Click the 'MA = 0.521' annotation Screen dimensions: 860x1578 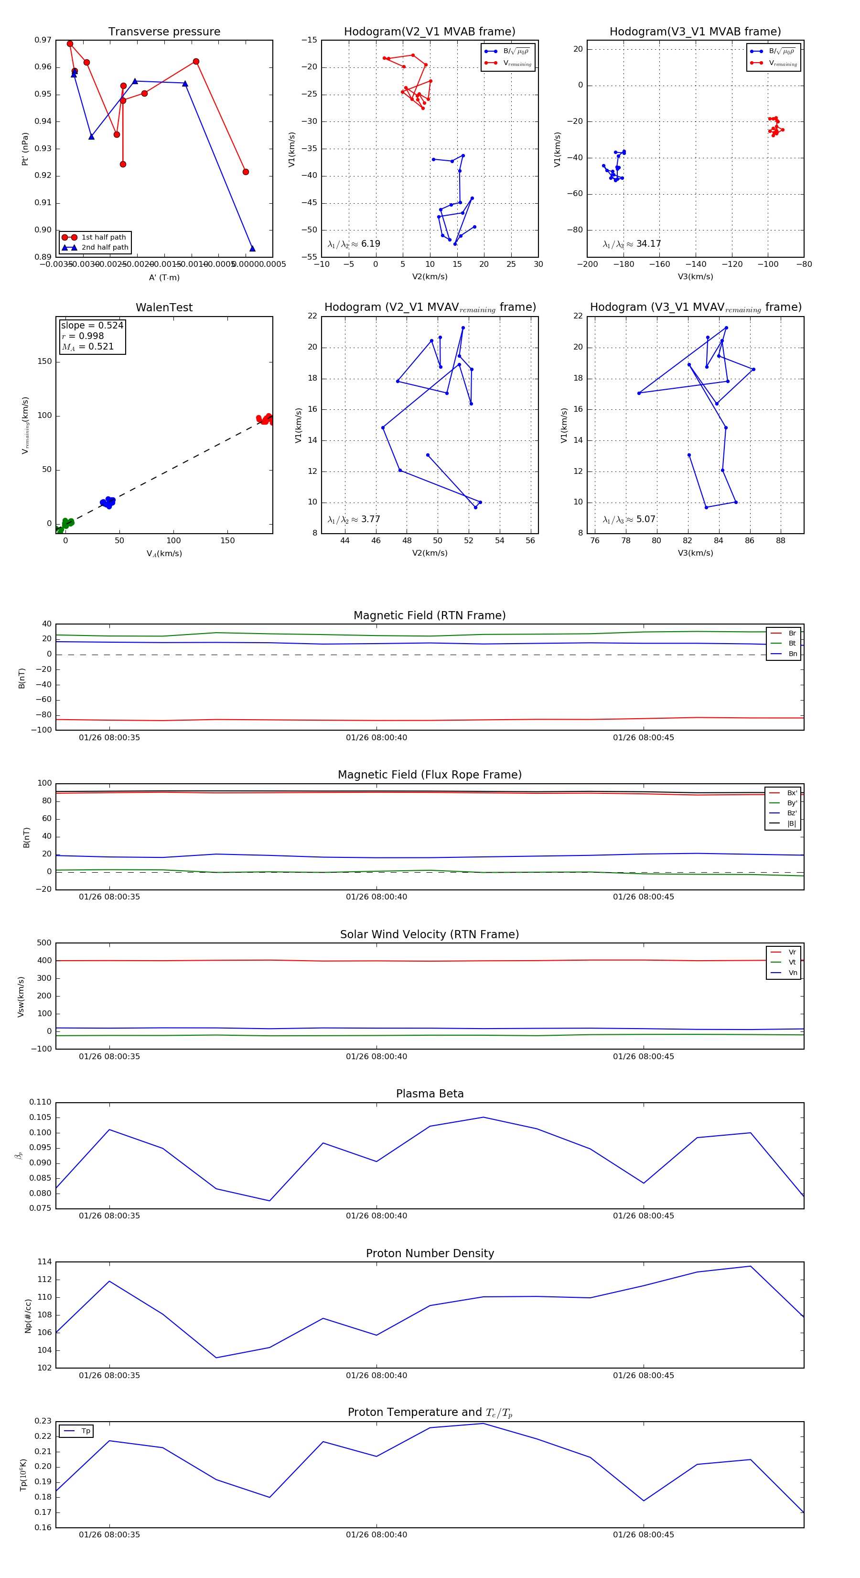[x=87, y=347]
